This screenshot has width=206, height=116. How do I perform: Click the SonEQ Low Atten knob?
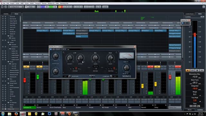[x=80, y=58]
